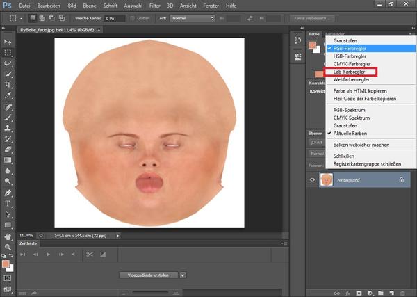Image resolution: width=417 pixels, height=297 pixels.
Task: Click the foreground color swatch in toolbar
Action: tap(6, 264)
